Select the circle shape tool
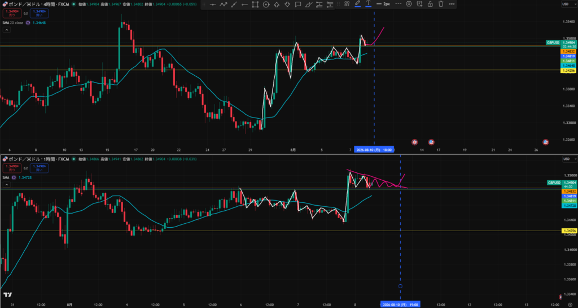This screenshot has height=308, width=578. pos(266,4)
